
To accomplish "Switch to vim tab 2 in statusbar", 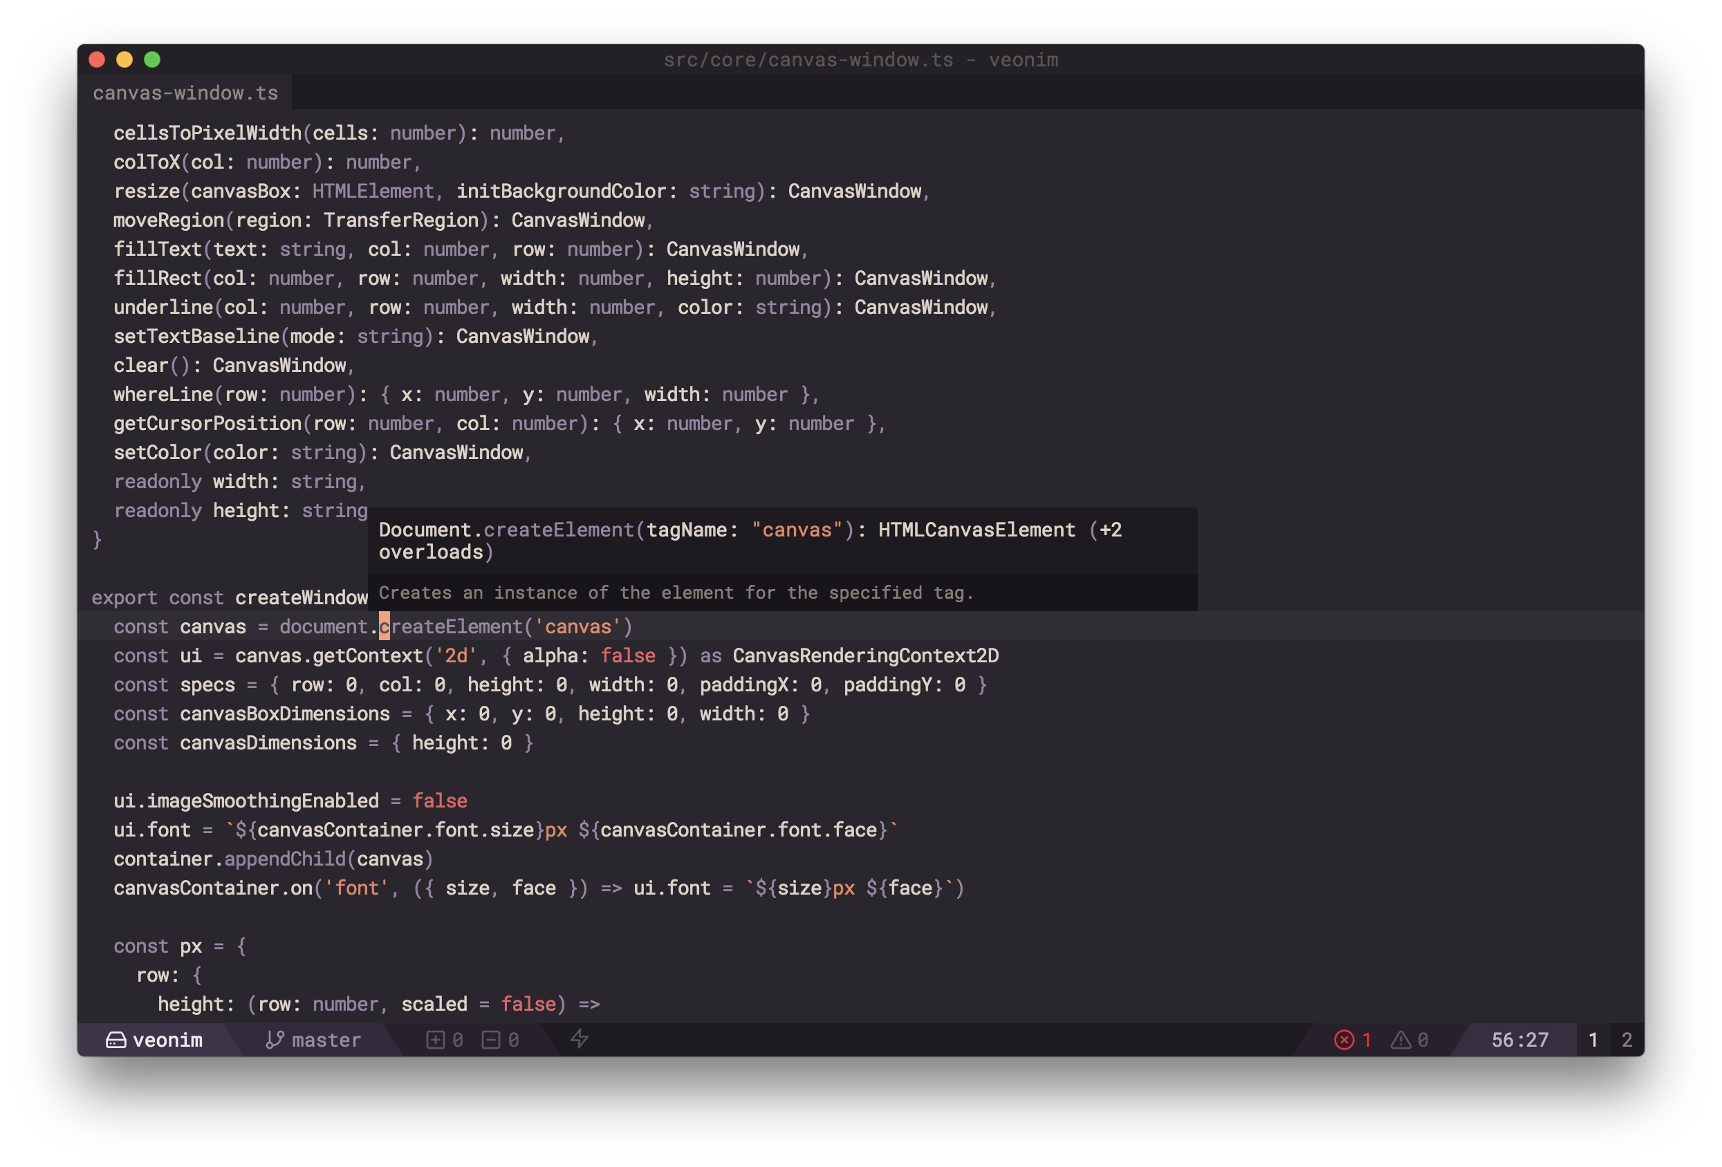I will tap(1627, 1040).
